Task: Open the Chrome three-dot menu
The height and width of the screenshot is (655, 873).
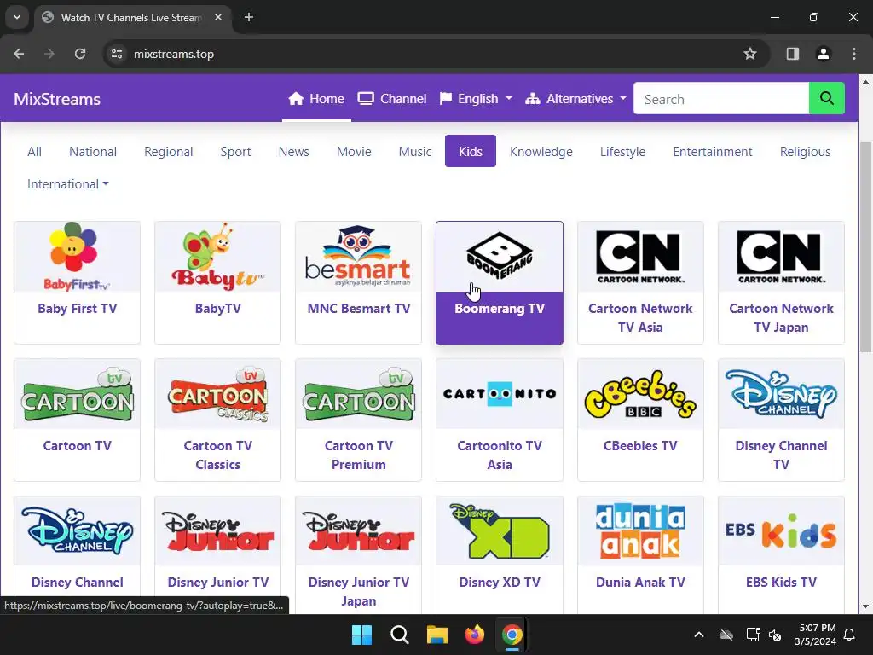Action: pyautogui.click(x=854, y=54)
